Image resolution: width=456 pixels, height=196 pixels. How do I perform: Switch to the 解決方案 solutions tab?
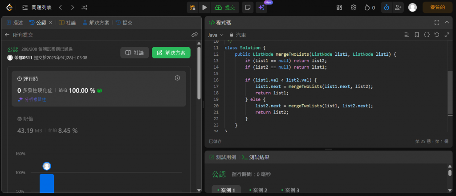(x=96, y=23)
